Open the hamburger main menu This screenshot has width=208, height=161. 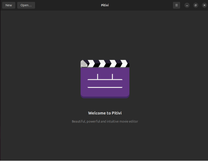pos(176,5)
